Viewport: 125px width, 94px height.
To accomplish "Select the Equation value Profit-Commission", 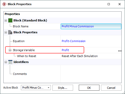I will pos(74,41).
